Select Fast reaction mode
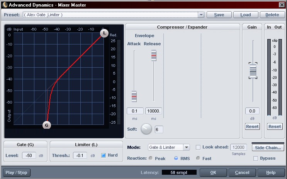 pos(198,158)
